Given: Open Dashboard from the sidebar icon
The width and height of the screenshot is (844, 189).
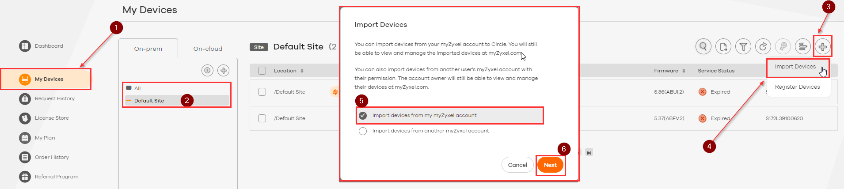Looking at the screenshot, I should tap(25, 46).
